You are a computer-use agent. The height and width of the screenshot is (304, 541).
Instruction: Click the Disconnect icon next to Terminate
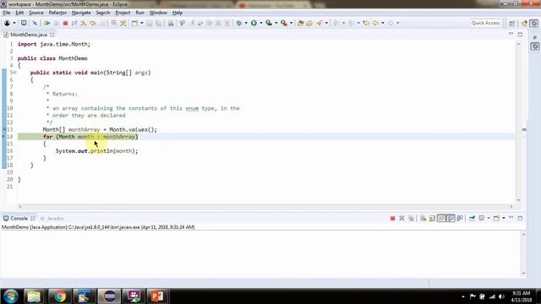74,23
